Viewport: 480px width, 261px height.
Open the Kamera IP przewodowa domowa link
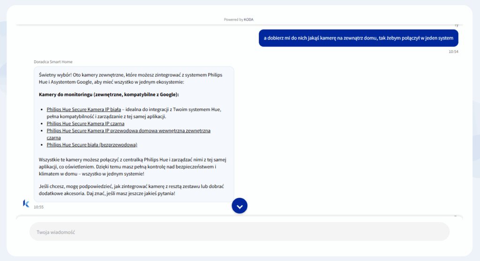128,134
